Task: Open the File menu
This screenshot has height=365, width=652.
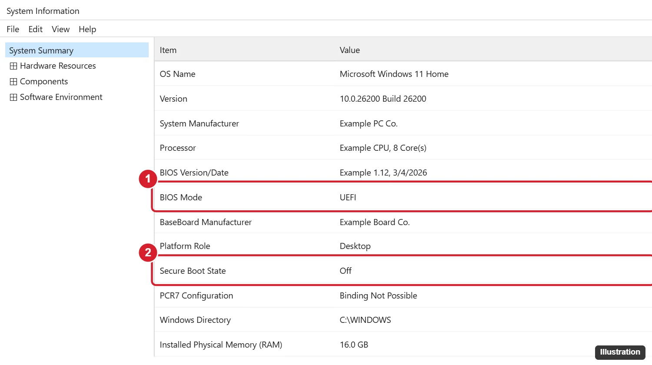Action: (13, 29)
